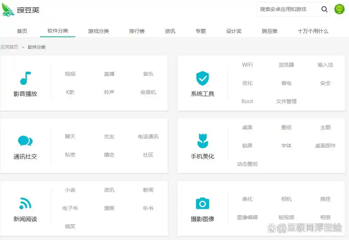Open the 排行榜 tab
This screenshot has height=240, width=349.
click(x=137, y=31)
